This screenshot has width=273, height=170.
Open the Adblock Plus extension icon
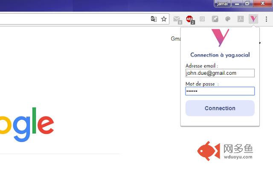coord(190,20)
